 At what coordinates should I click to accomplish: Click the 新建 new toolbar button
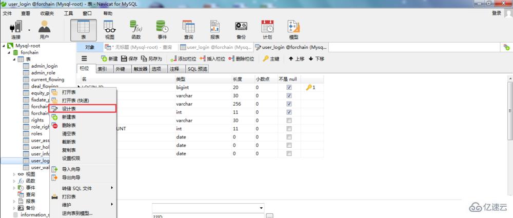tap(109, 58)
